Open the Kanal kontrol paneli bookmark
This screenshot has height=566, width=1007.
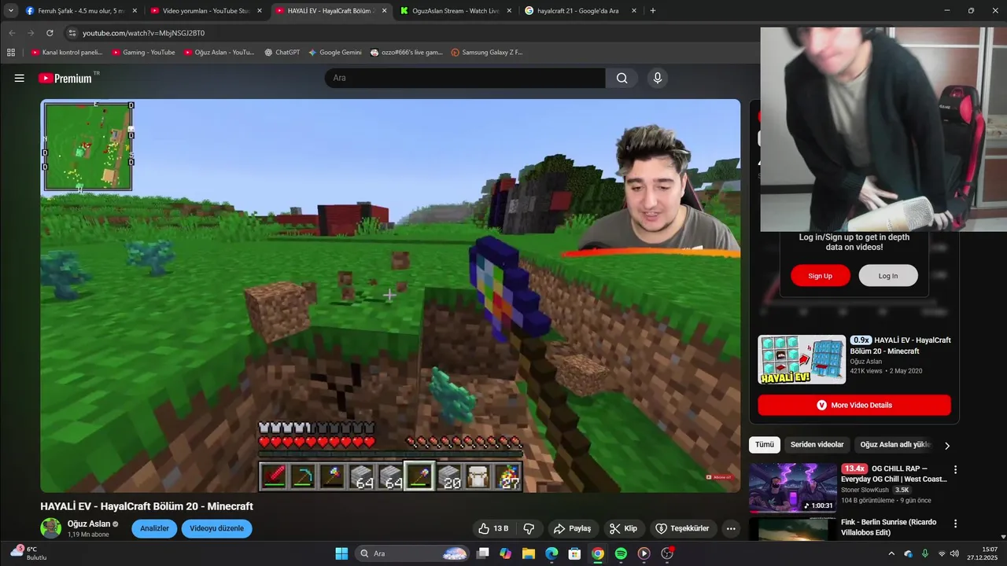[67, 53]
